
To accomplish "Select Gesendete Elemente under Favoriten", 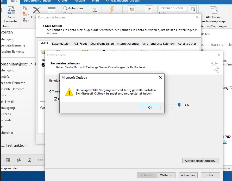I will 13,45.
